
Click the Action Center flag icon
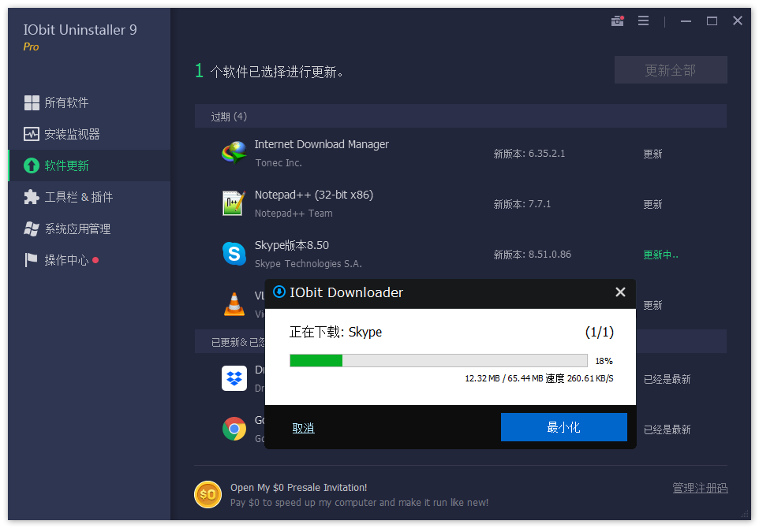coord(31,260)
